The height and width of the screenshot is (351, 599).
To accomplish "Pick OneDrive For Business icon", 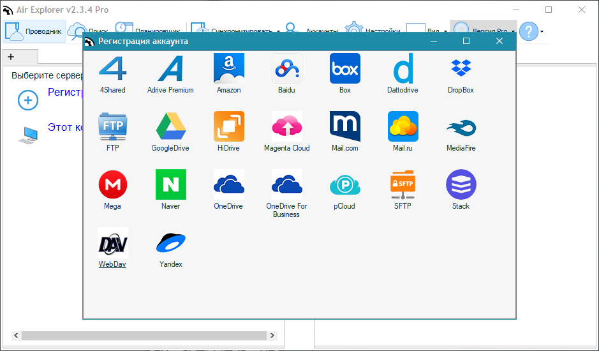I will pyautogui.click(x=287, y=184).
